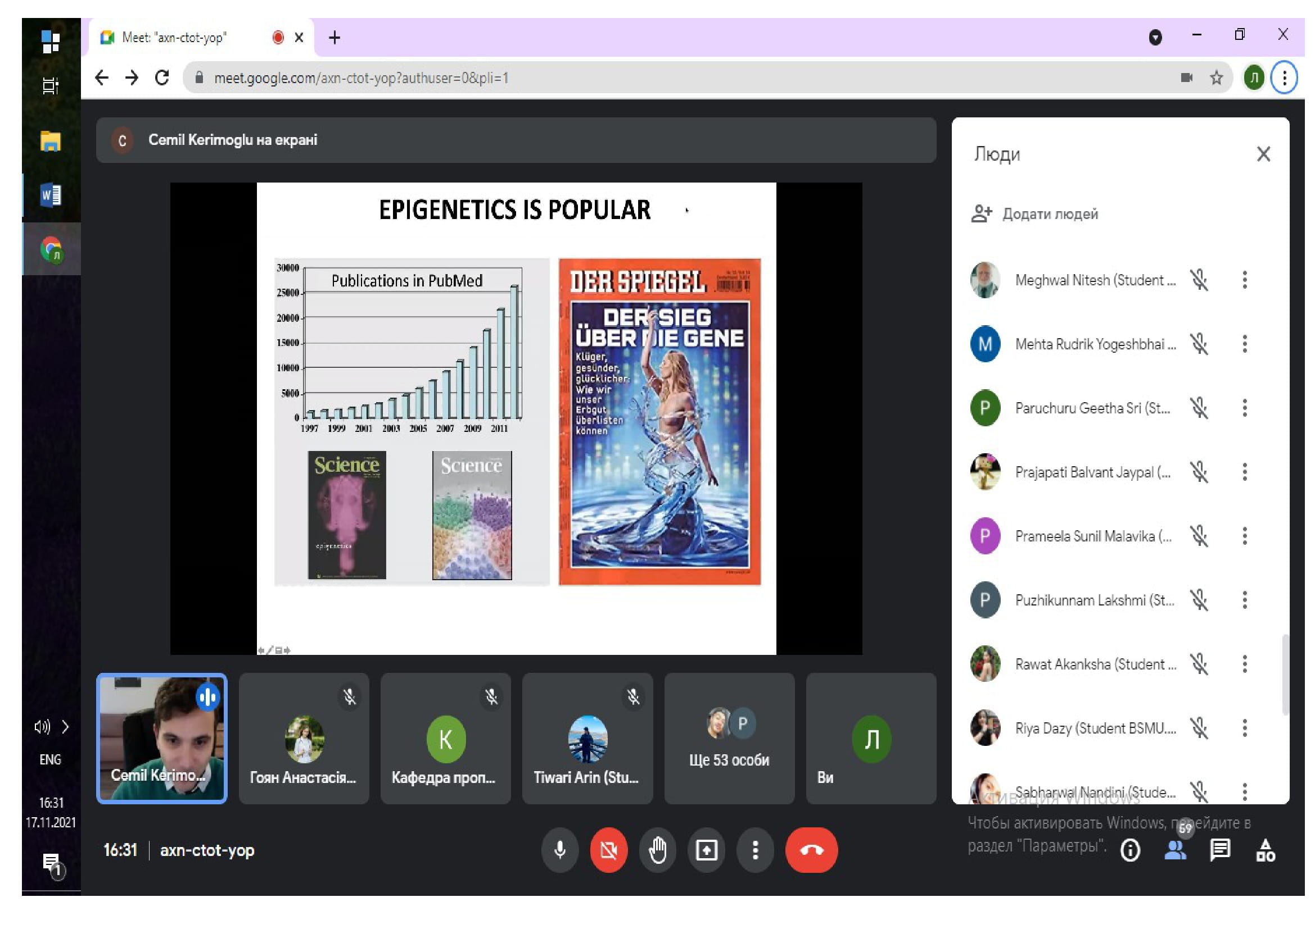Click the people list scrollbar
This screenshot has width=1315, height=929.
click(1285, 675)
